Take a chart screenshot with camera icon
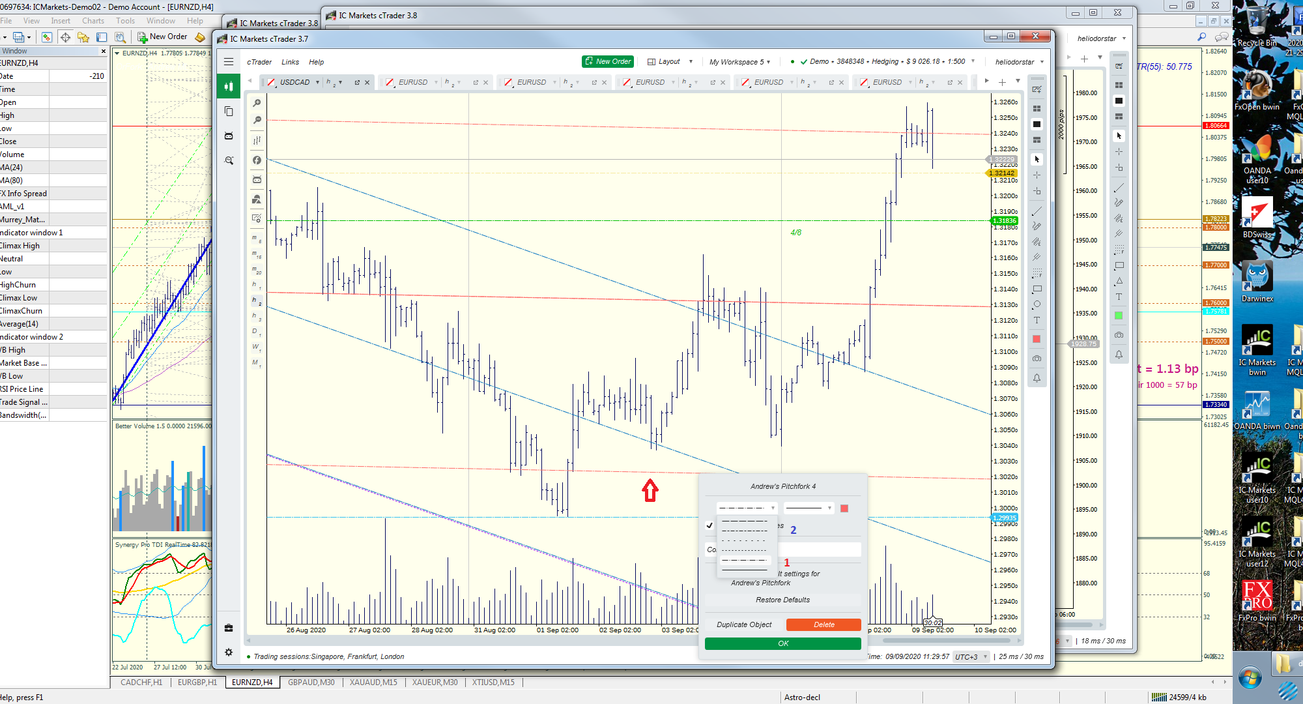The width and height of the screenshot is (1303, 704). coord(1037,359)
